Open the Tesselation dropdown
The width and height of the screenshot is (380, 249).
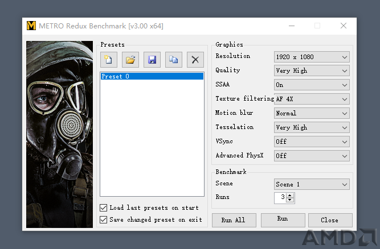[312, 127]
